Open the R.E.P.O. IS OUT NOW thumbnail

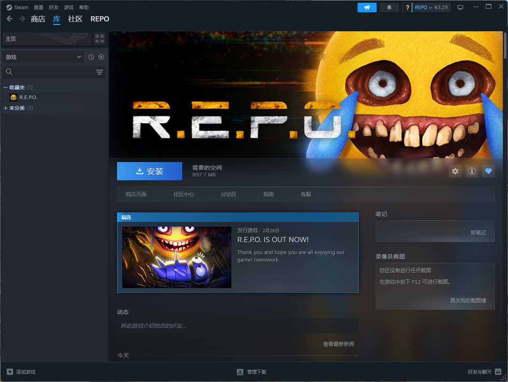pos(176,257)
